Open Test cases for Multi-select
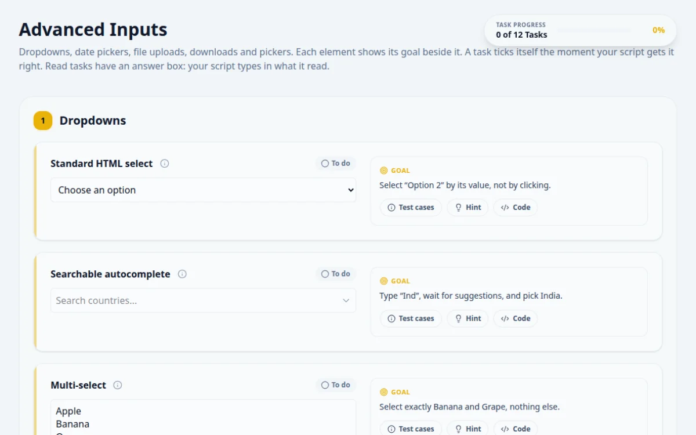 point(411,429)
